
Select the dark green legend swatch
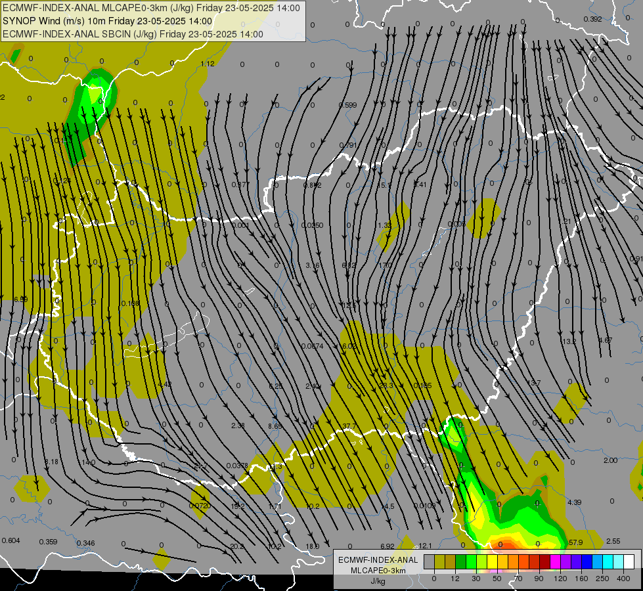(x=461, y=561)
